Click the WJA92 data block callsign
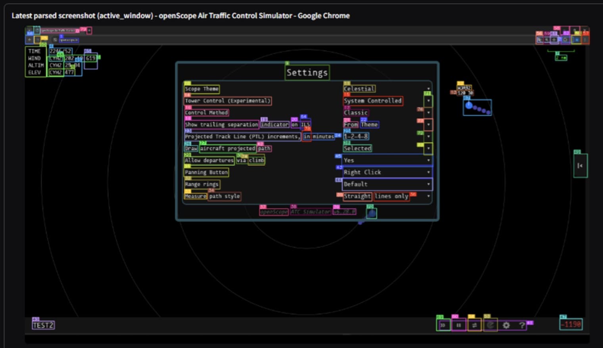The width and height of the screenshot is (603, 348). (464, 88)
